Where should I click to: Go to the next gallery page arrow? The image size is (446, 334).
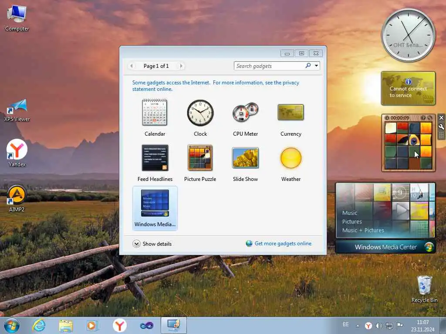pos(181,66)
